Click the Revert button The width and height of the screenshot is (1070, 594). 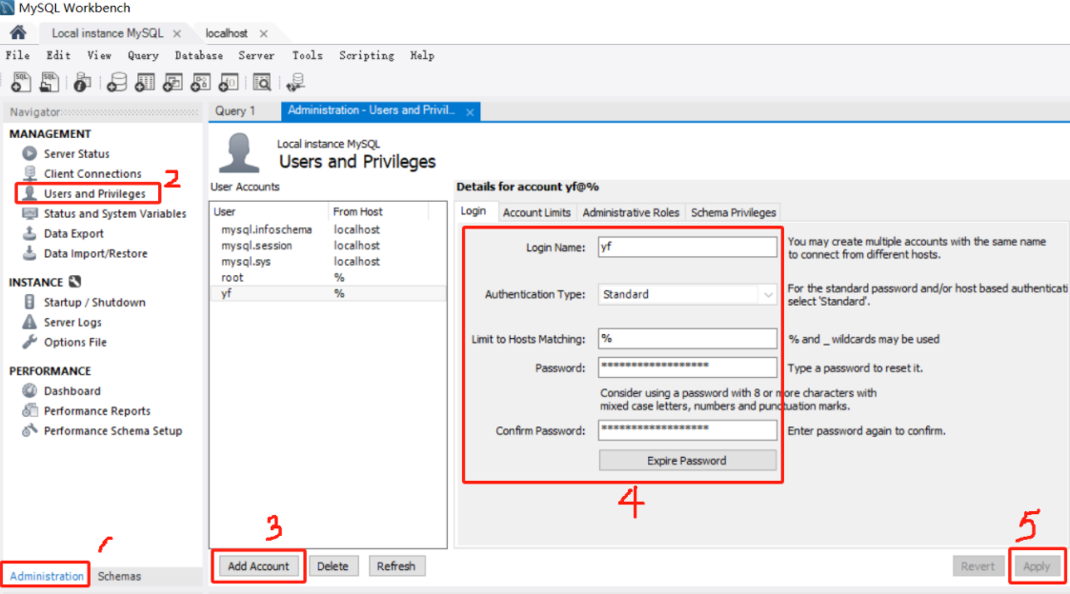pos(978,566)
